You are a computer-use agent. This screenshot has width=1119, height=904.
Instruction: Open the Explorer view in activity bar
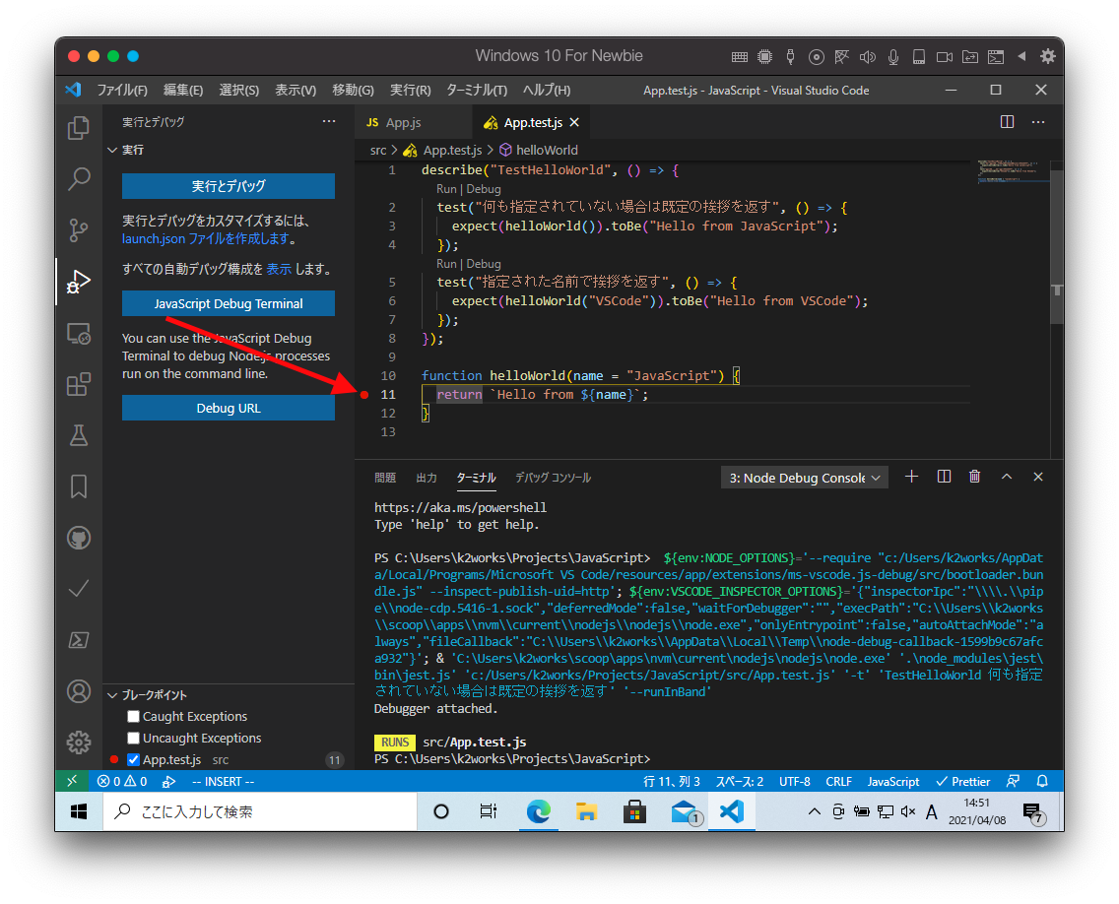coord(79,128)
